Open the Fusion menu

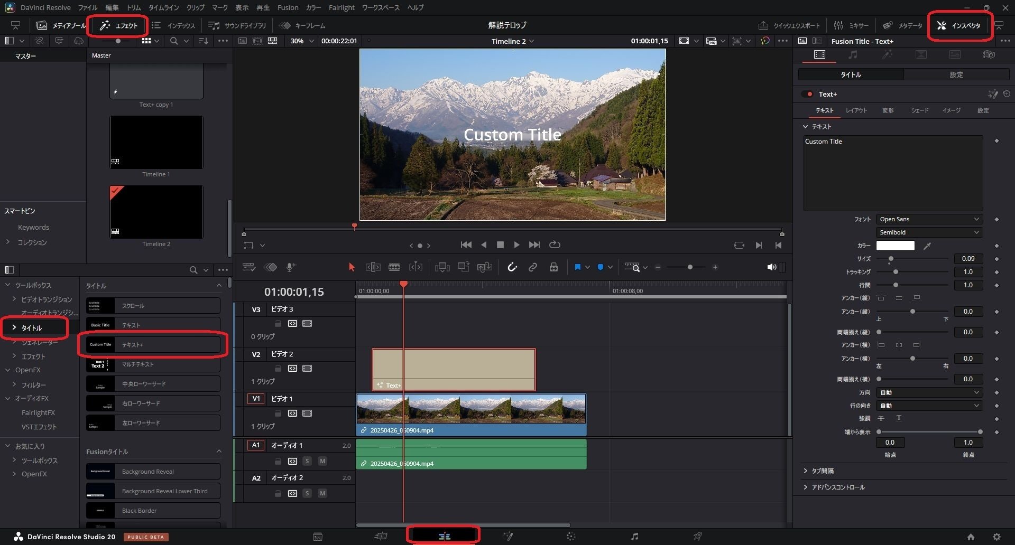[288, 7]
